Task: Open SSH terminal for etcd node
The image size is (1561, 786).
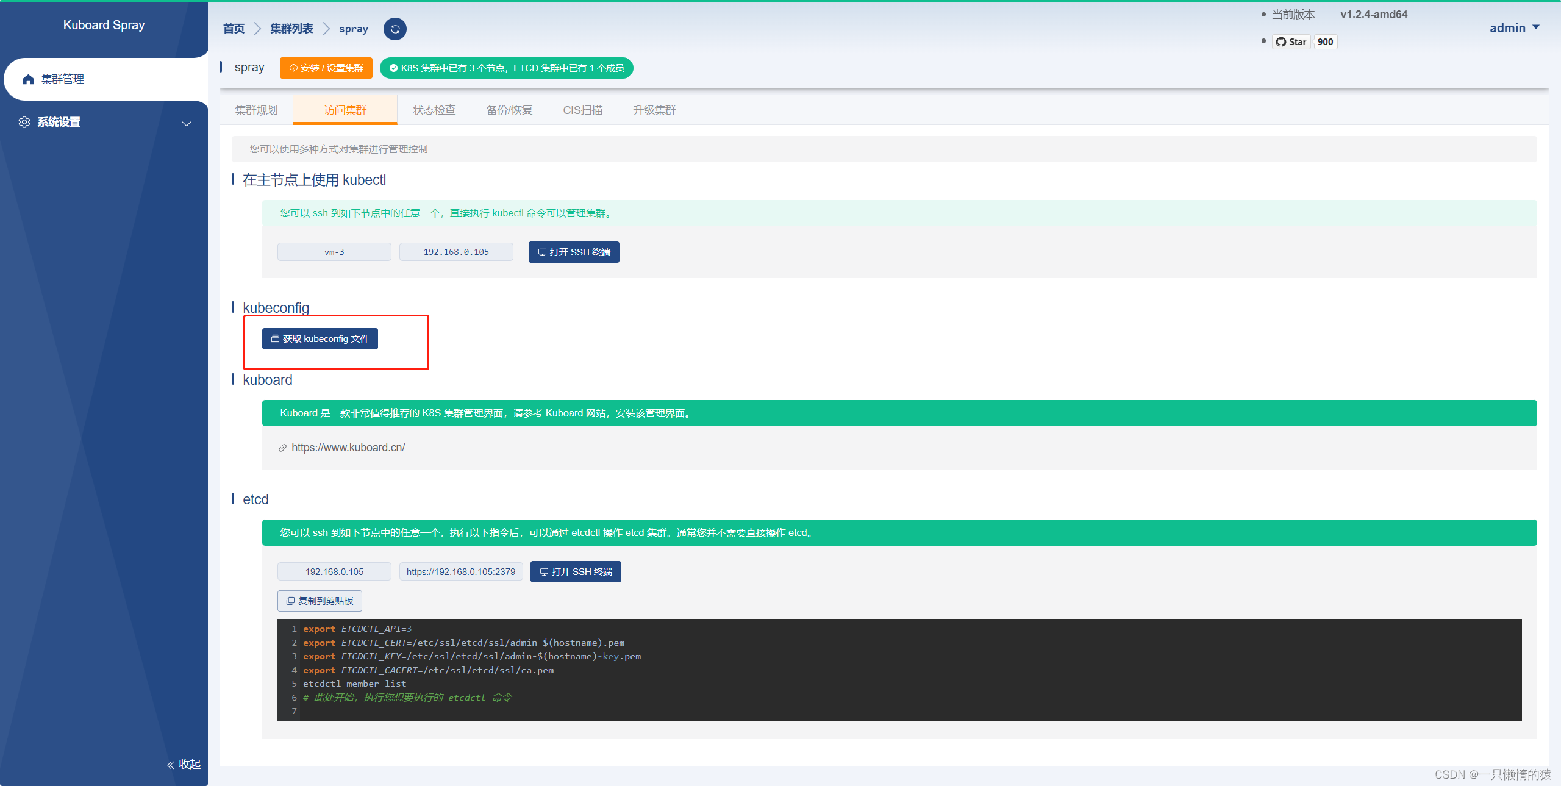Action: coord(575,572)
